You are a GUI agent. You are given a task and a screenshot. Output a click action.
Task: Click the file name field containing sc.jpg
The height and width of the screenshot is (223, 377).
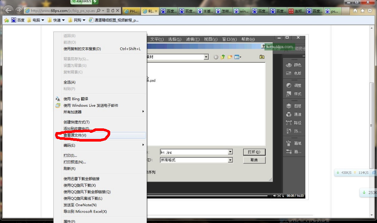coord(194,152)
